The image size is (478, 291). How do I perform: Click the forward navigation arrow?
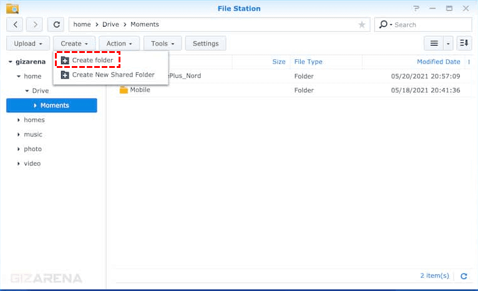pyautogui.click(x=34, y=25)
